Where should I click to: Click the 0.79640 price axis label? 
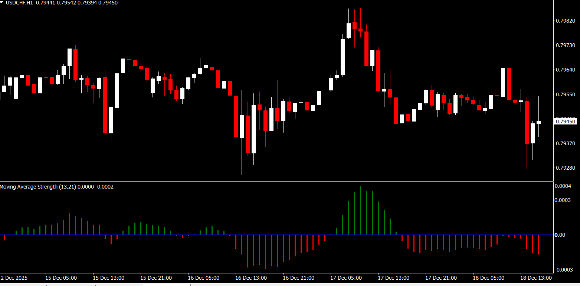565,70
